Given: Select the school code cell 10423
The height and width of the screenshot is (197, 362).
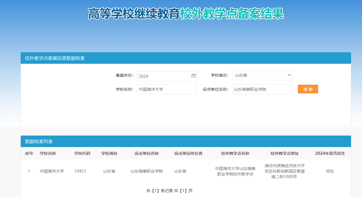Looking at the screenshot, I should click(x=80, y=171).
